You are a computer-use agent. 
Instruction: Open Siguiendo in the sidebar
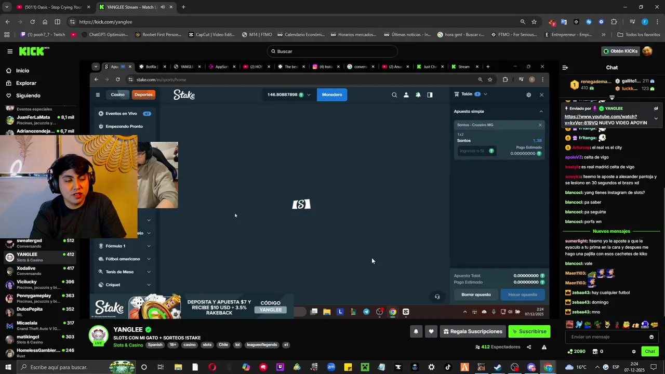click(28, 96)
